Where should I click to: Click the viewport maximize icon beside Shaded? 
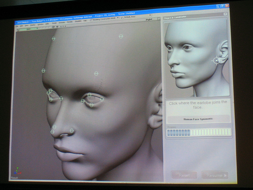tap(158, 19)
